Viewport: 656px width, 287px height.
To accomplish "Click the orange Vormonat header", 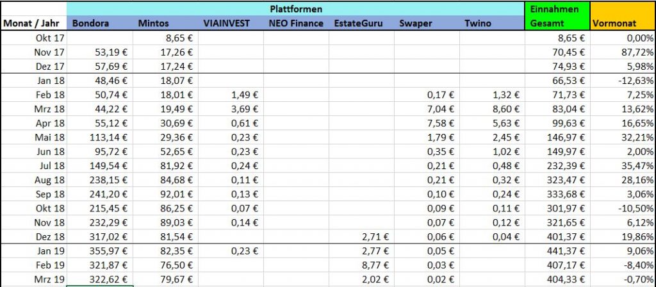I will (x=623, y=16).
